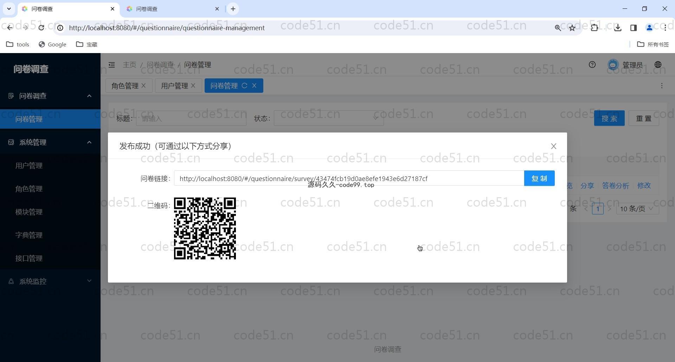Open the browser zoom magnifier icon
This screenshot has height=362, width=675.
point(558,28)
